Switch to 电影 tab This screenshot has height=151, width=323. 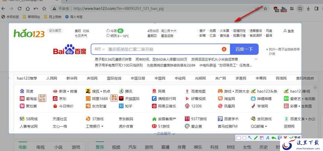click(23, 147)
